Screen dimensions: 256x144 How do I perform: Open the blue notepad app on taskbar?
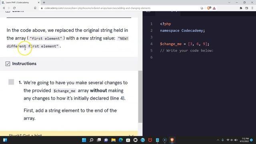(x=157, y=140)
